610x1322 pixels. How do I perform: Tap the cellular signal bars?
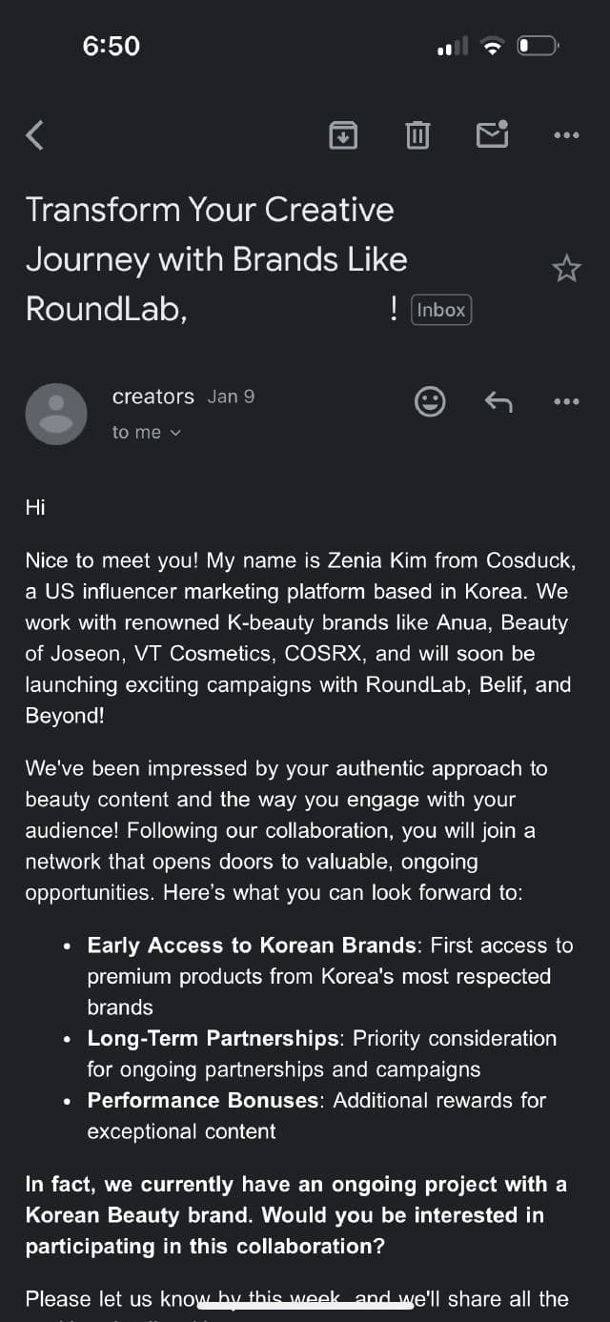452,46
